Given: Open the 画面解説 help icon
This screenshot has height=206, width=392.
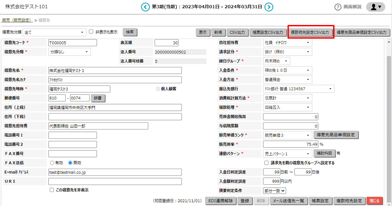Looking at the screenshot, I should coord(338,7).
